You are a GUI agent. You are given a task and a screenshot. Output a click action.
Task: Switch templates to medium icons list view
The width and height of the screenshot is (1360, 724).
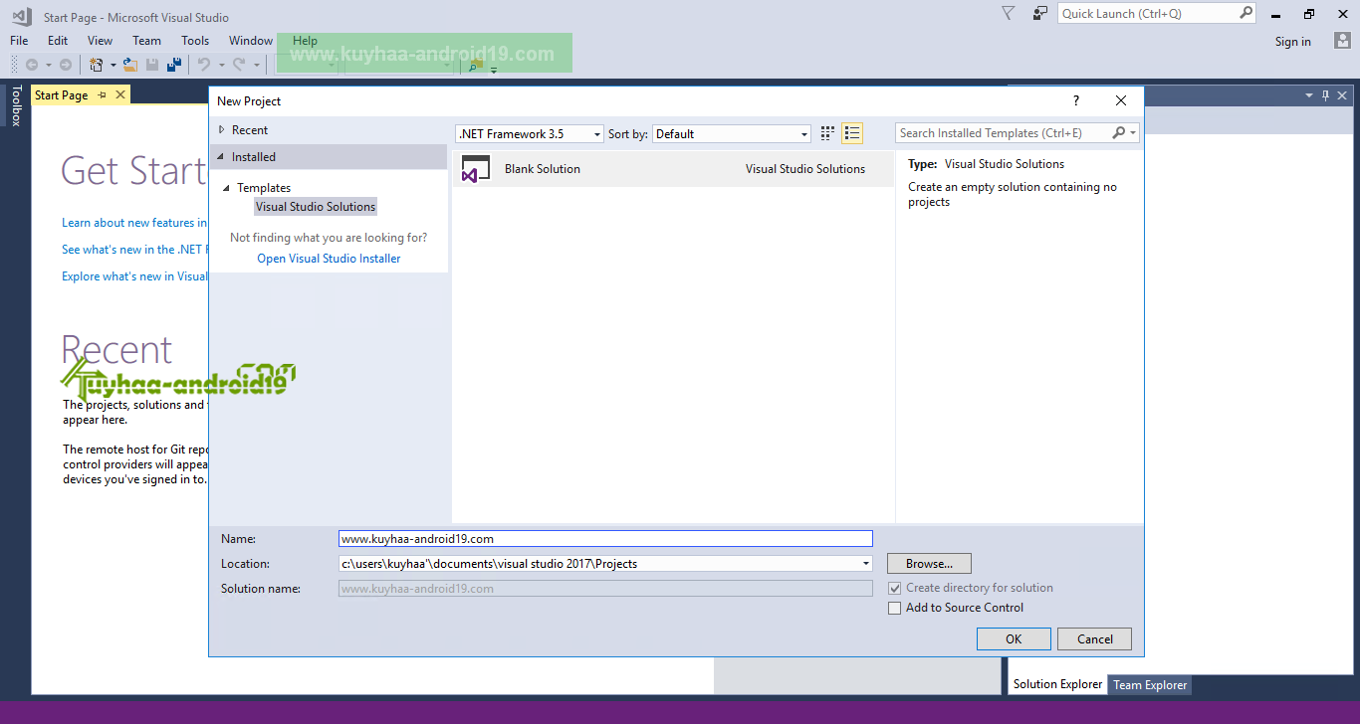tap(852, 133)
